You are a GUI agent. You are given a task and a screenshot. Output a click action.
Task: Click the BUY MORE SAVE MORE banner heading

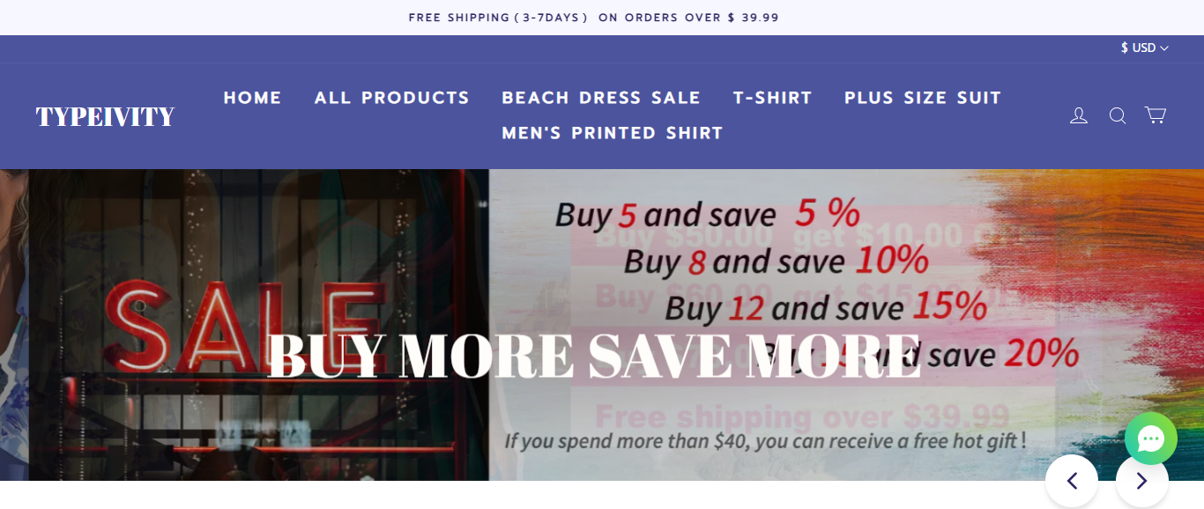click(x=594, y=356)
